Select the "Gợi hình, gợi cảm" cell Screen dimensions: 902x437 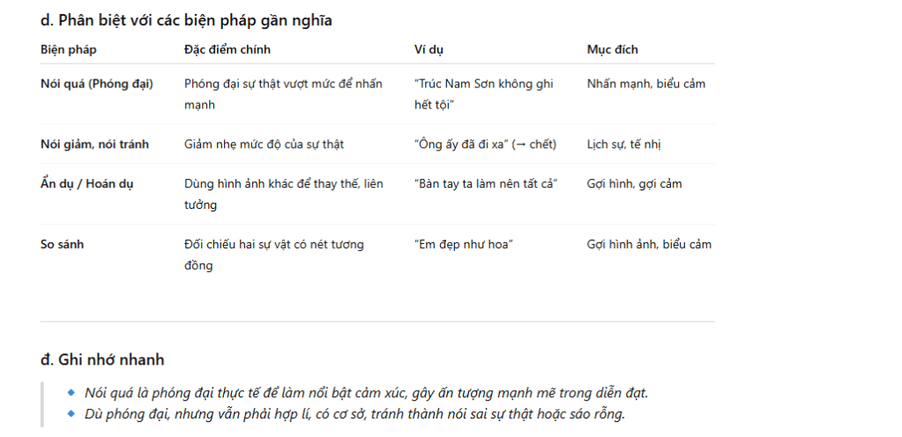point(634,184)
